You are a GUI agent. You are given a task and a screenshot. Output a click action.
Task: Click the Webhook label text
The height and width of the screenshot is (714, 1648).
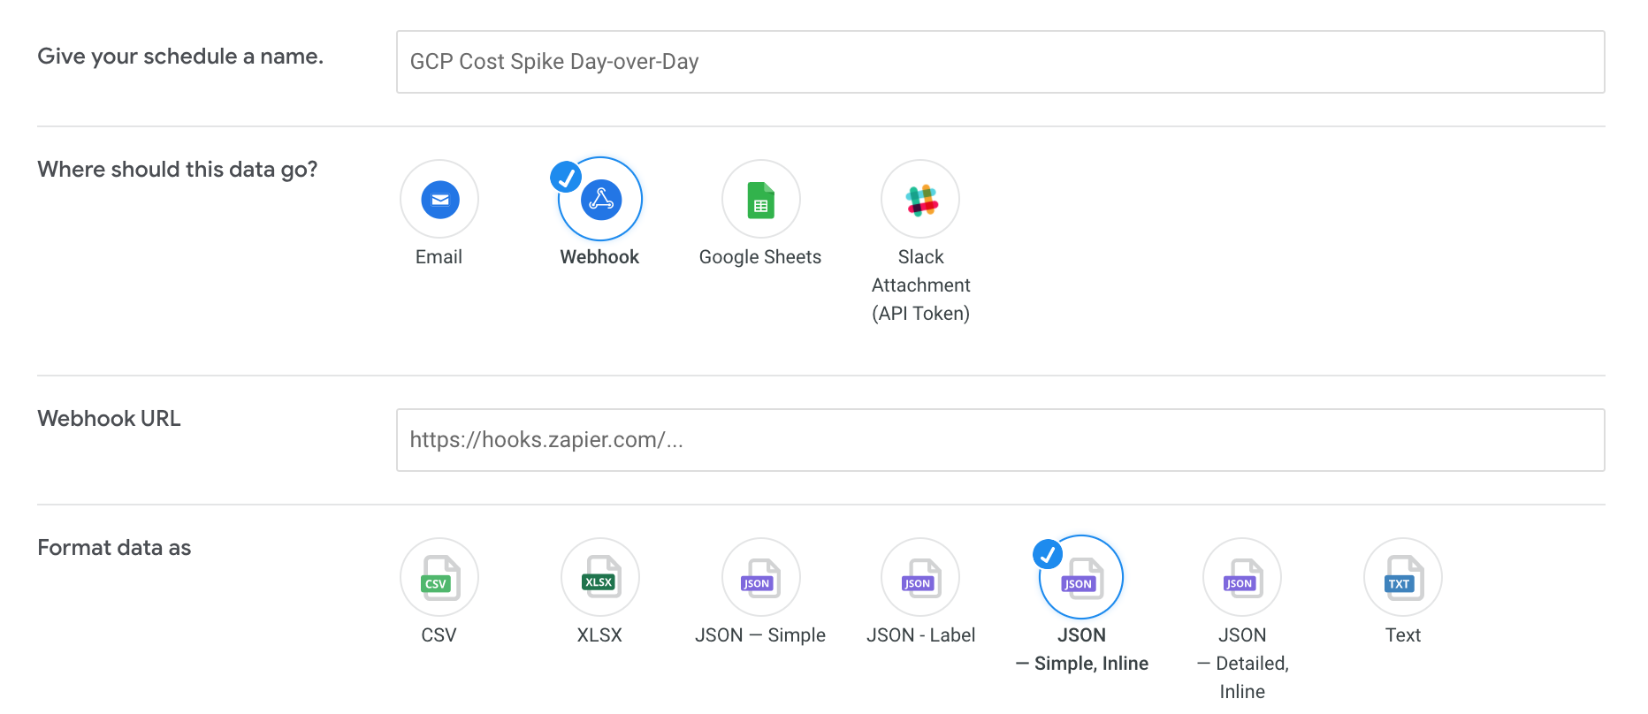[599, 256]
